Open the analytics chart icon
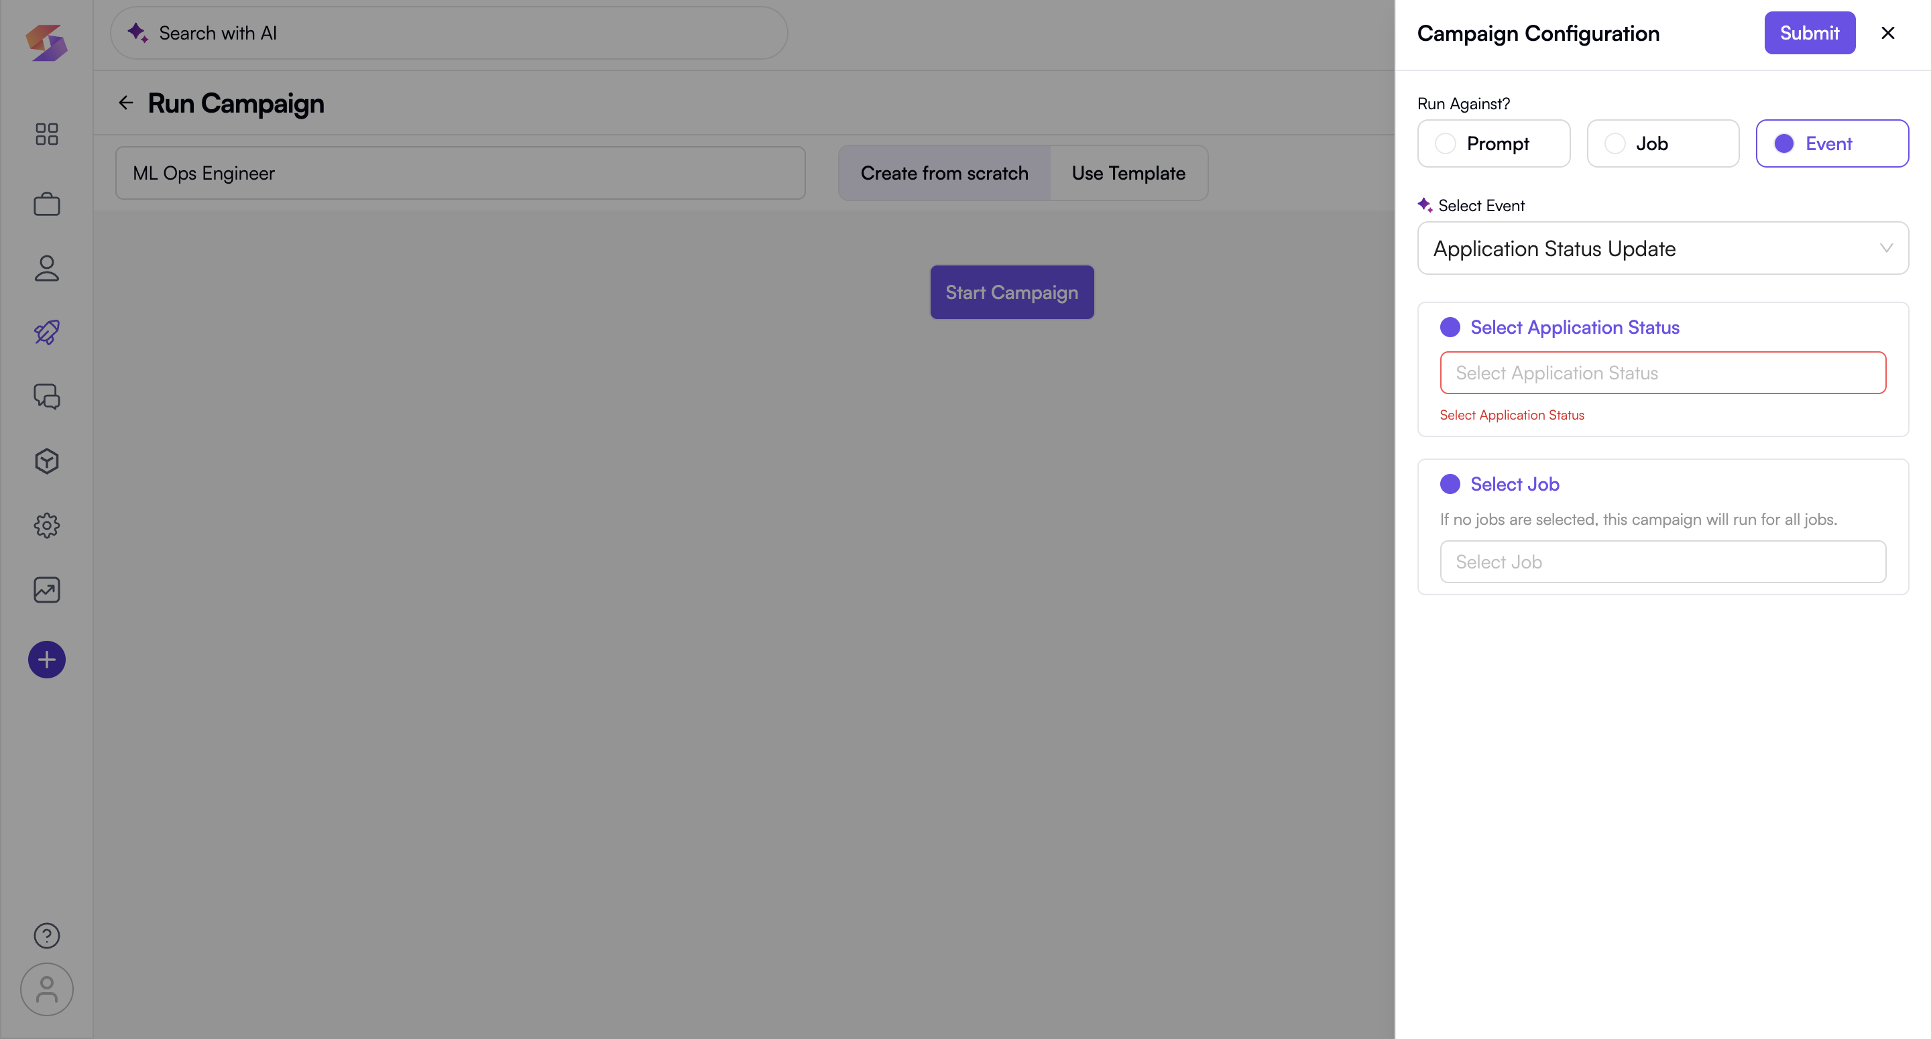 point(46,590)
